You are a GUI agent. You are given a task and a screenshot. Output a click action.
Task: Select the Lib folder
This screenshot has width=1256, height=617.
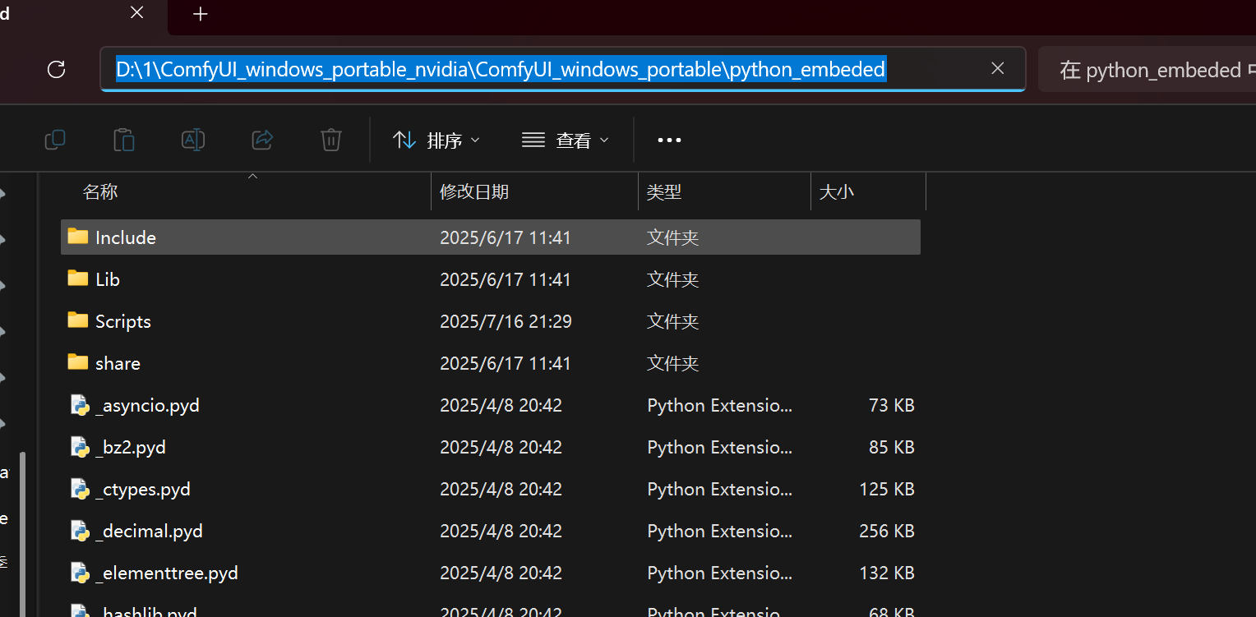[108, 279]
